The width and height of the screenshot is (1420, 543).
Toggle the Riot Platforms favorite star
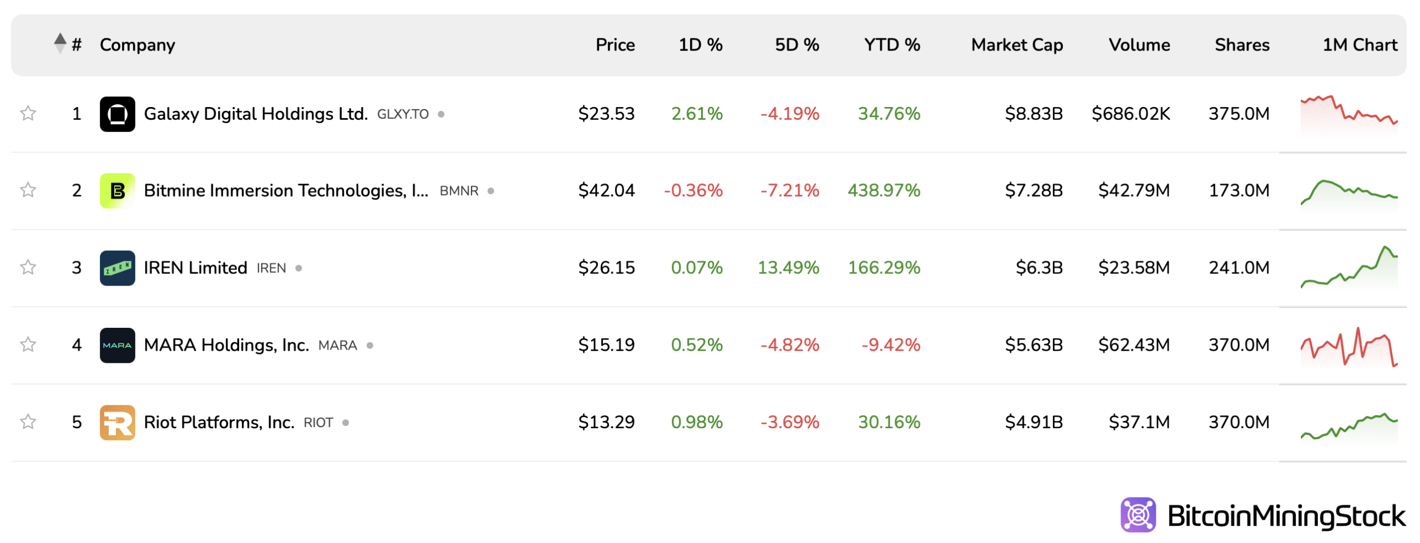[28, 422]
